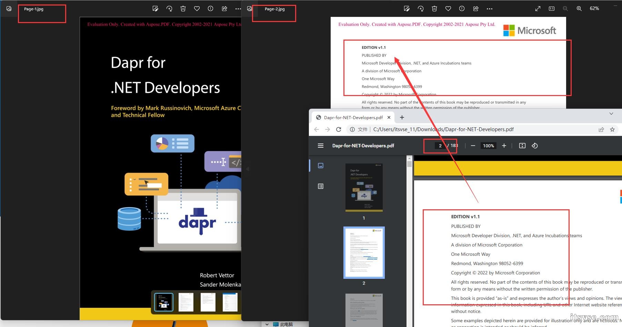This screenshot has height=327, width=622.
Task: Minimize the Page-2.jpg Photos window
Action: [x=615, y=6]
